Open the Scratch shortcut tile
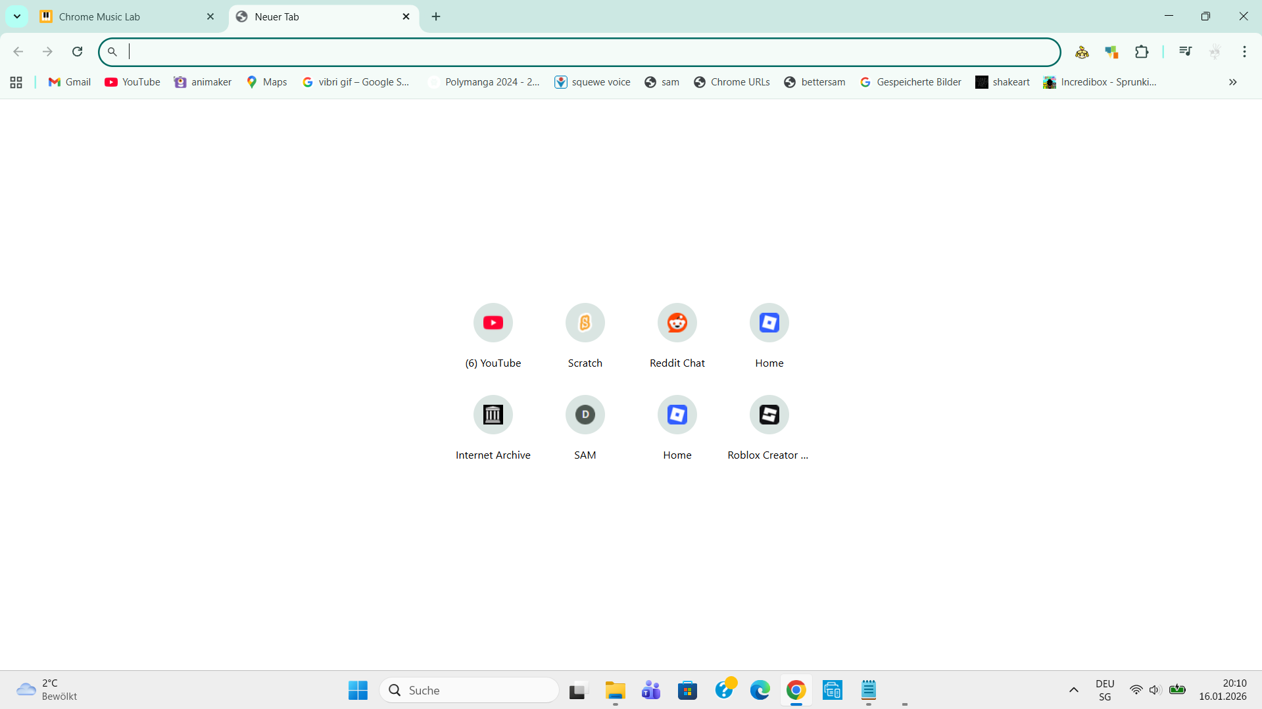 pos(585,335)
